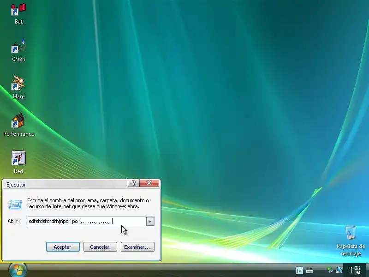This screenshot has width=369, height=277.
Task: Select the Red desktop shortcut icon
Action: pos(18,158)
